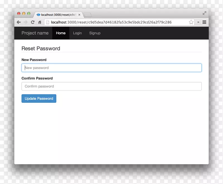
Task: Open the Login page
Action: pyautogui.click(x=77, y=33)
